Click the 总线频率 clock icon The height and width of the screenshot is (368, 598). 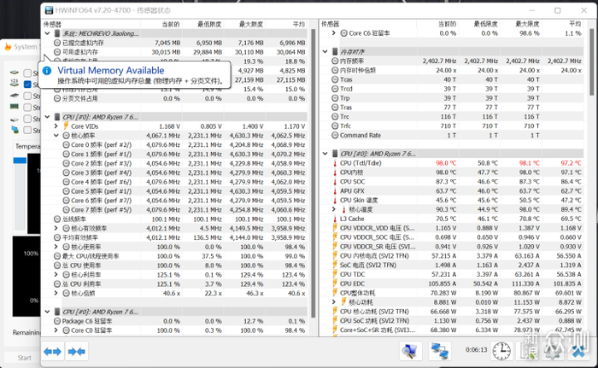click(x=57, y=219)
